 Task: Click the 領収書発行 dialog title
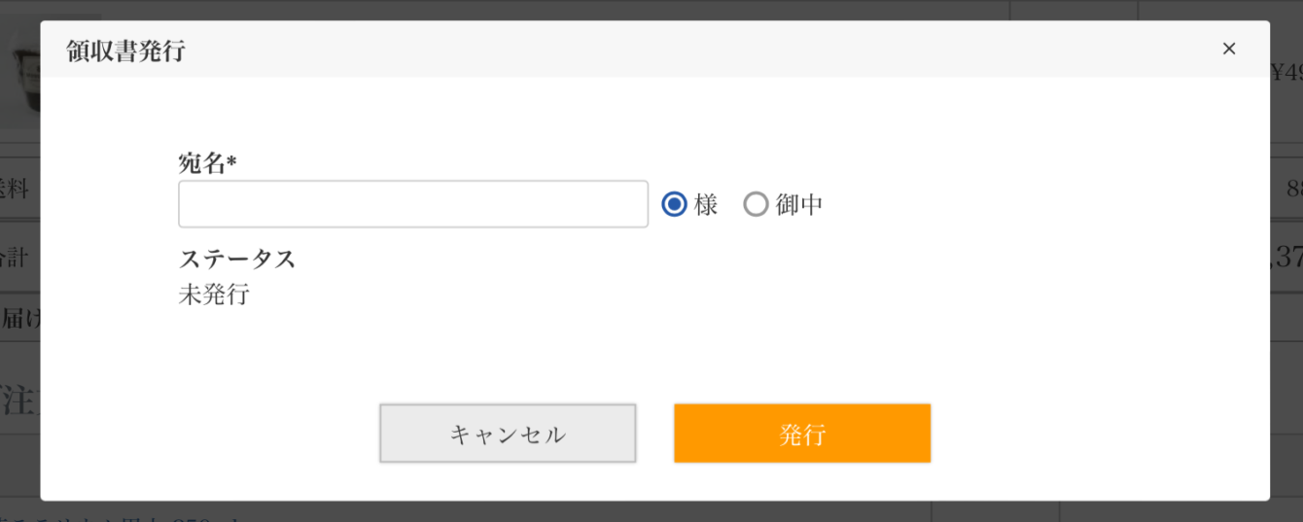(x=126, y=52)
